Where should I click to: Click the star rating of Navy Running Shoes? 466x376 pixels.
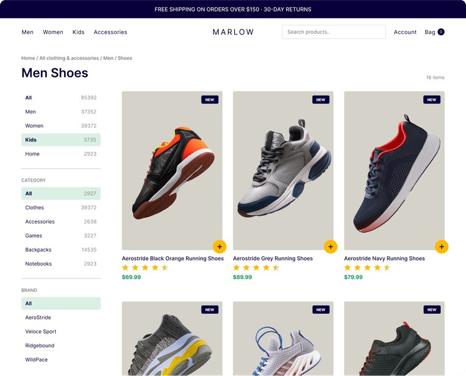pyautogui.click(x=367, y=268)
